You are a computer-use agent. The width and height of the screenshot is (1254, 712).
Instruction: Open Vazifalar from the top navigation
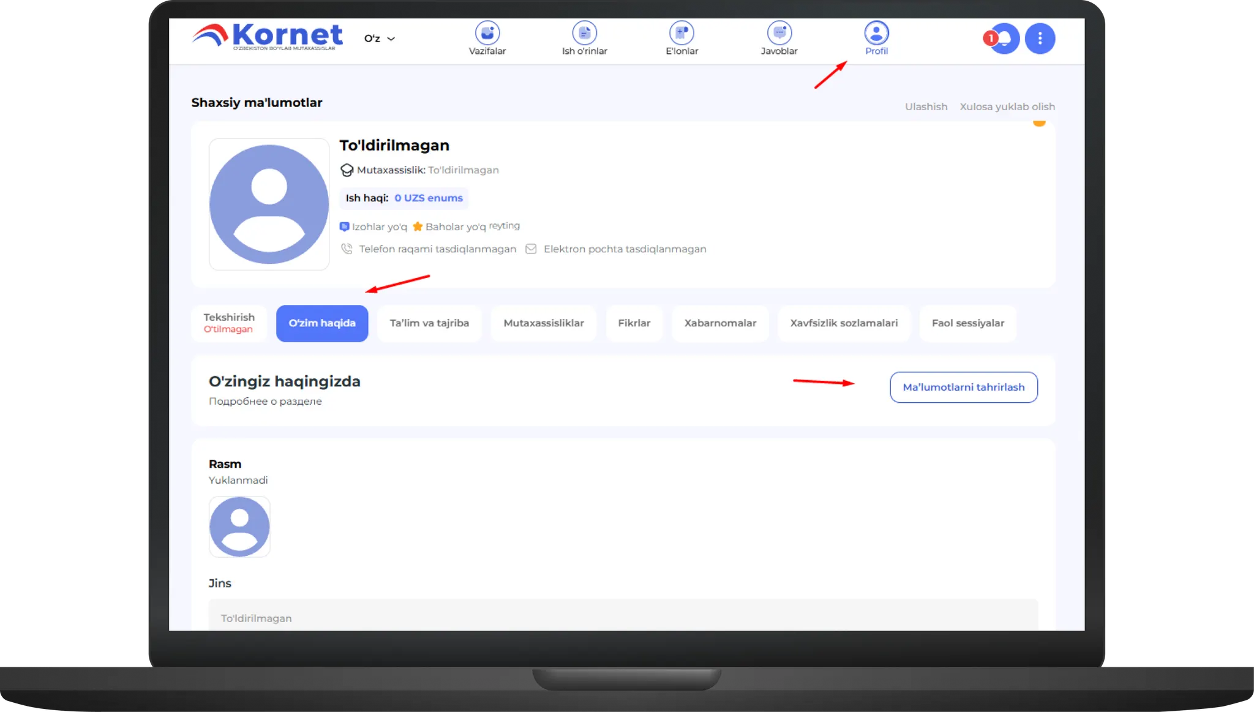[487, 39]
